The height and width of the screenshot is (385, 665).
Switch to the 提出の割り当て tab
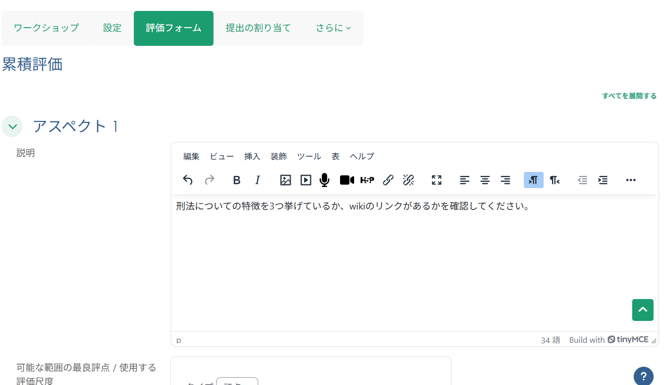point(258,28)
